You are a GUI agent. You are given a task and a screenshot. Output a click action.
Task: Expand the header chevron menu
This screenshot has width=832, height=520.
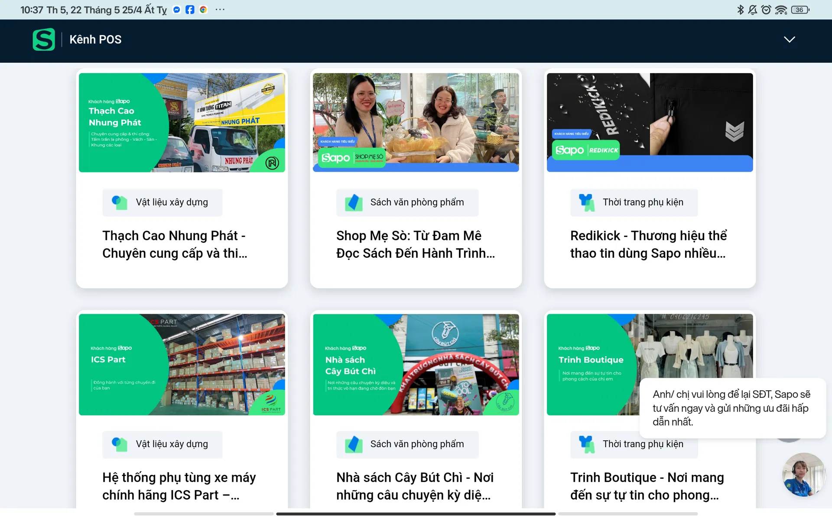[789, 39]
